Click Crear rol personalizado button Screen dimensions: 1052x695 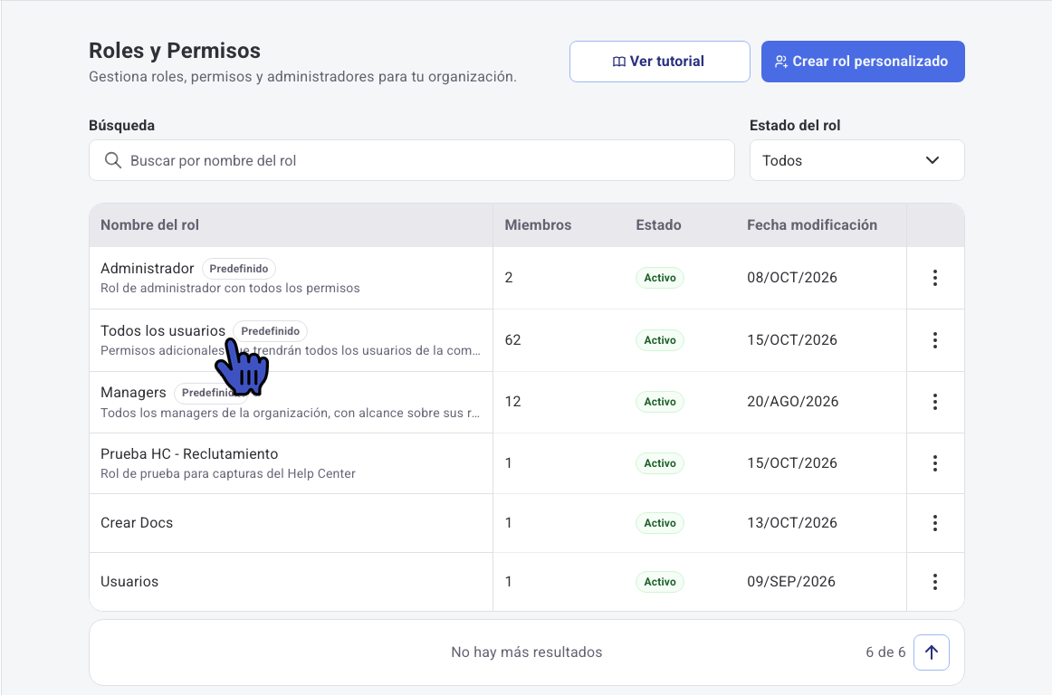point(863,62)
